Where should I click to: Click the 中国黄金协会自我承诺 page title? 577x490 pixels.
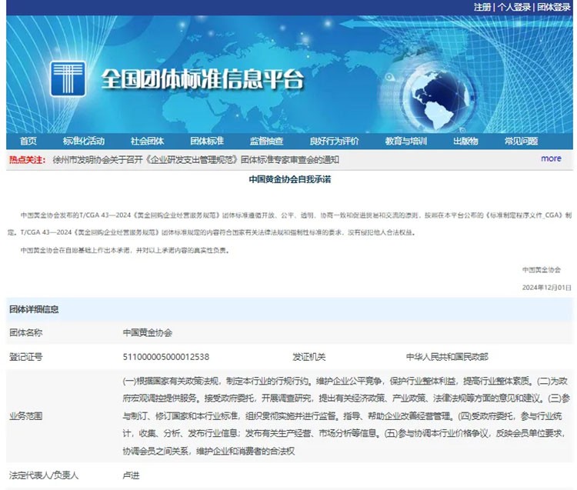(290, 179)
